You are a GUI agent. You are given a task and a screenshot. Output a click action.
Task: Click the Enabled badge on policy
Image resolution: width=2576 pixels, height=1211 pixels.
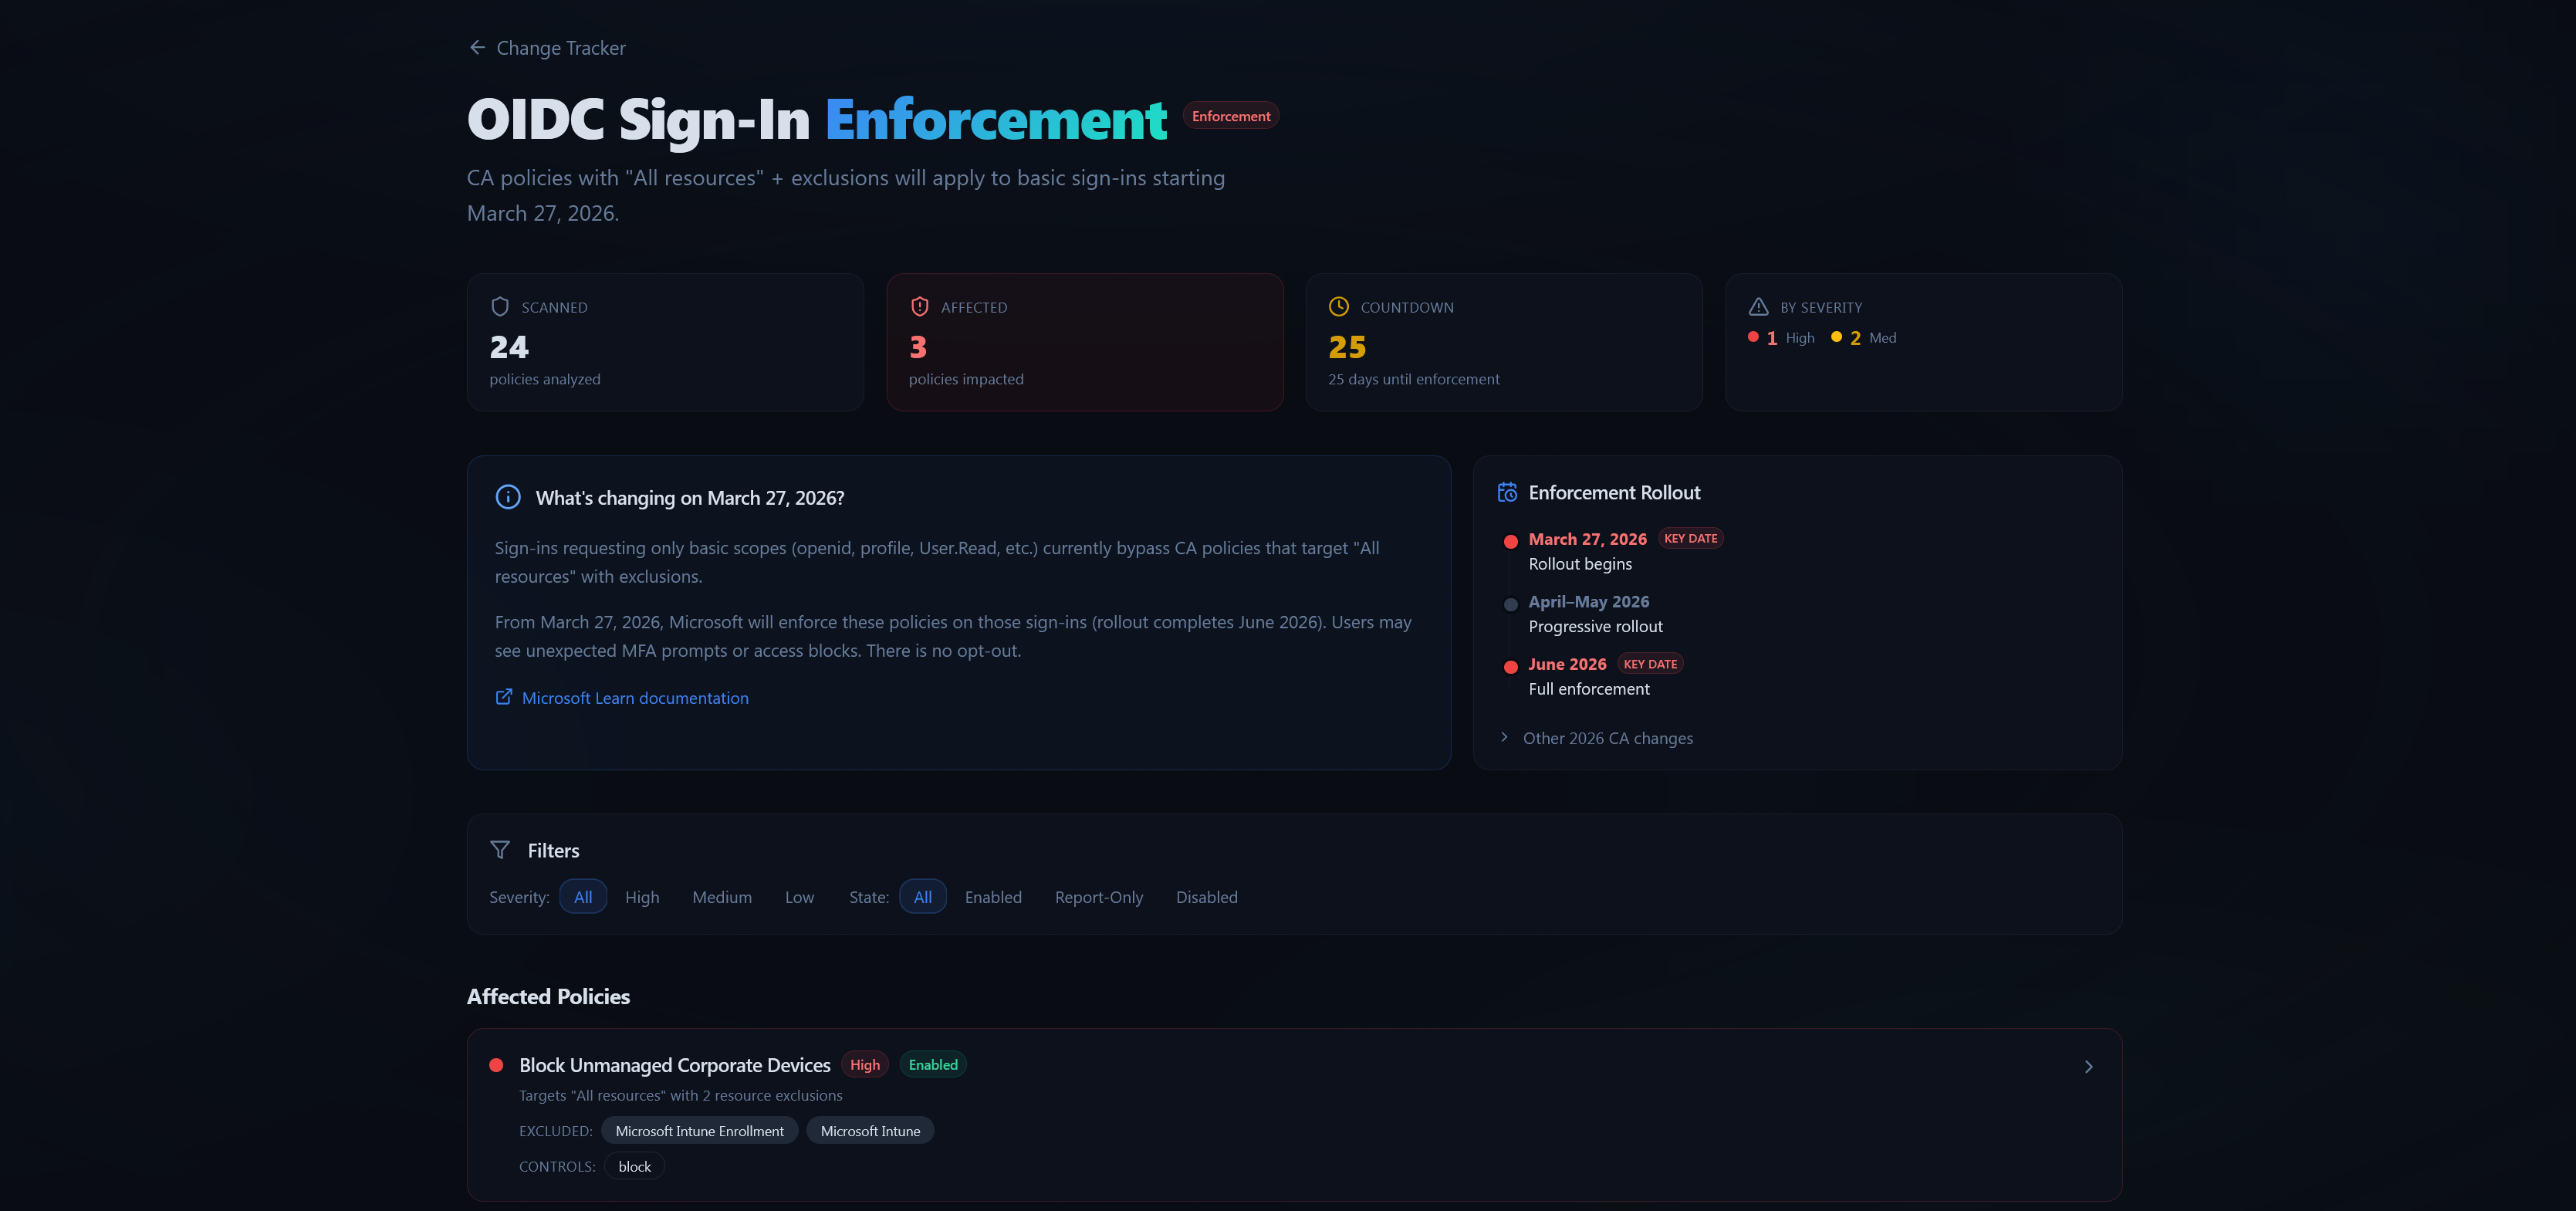point(933,1065)
